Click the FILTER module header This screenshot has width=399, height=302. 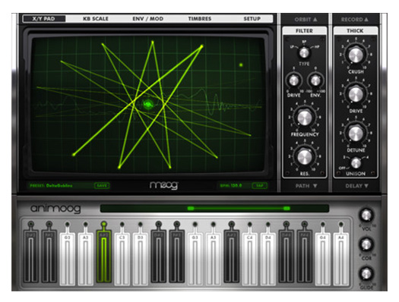304,31
